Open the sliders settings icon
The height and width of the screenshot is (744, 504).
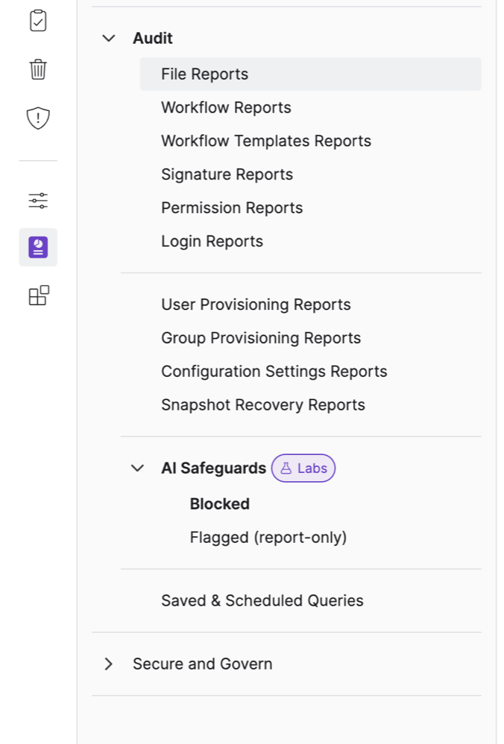38,200
